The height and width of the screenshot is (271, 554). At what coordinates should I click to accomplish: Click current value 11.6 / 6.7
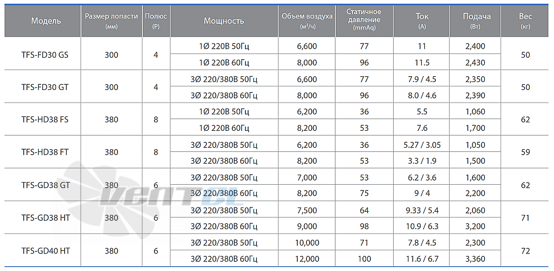(422, 259)
